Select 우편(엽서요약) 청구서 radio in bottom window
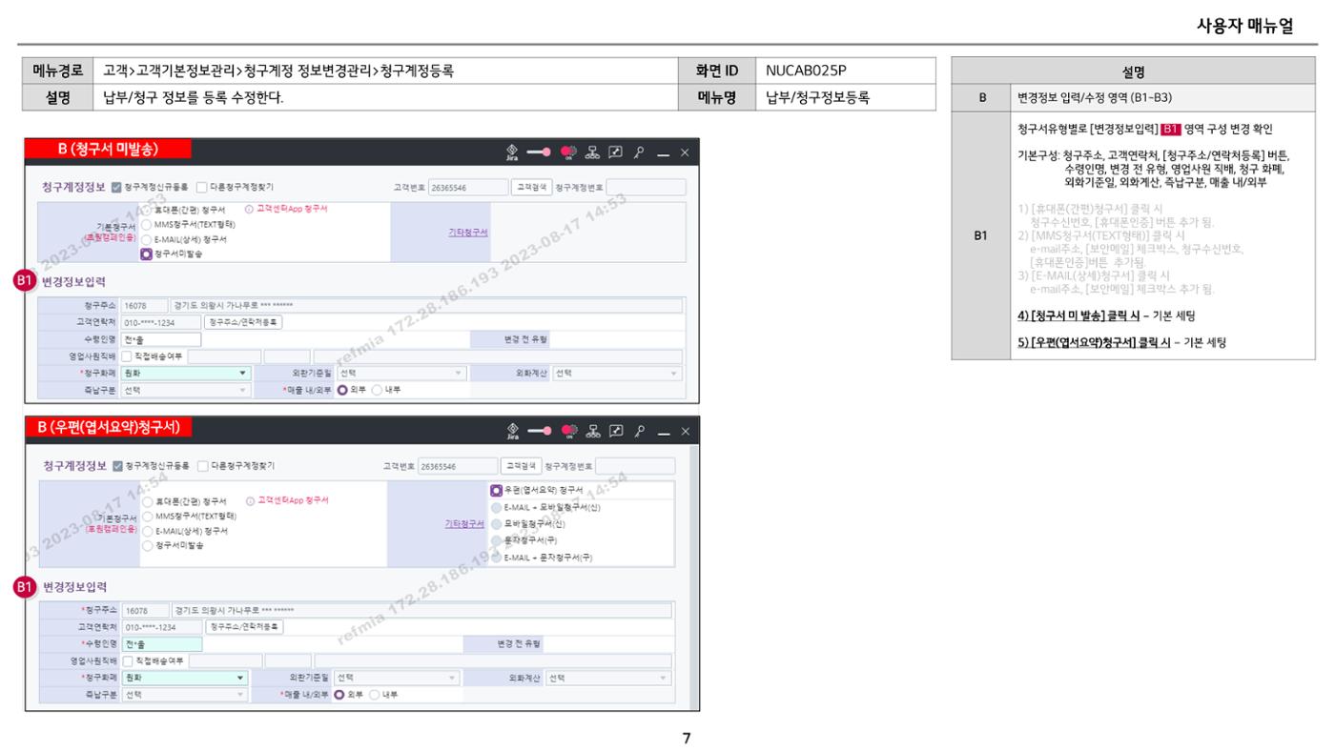1335x751 pixels. (x=496, y=490)
